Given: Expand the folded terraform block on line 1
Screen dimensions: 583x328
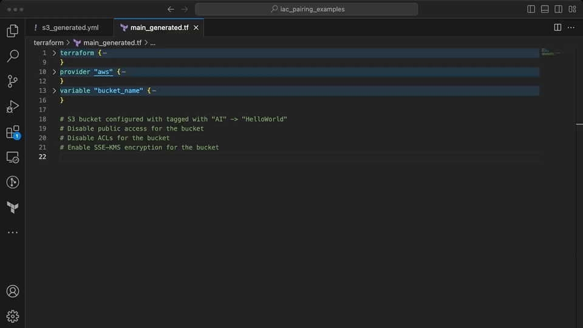Looking at the screenshot, I should (x=54, y=53).
